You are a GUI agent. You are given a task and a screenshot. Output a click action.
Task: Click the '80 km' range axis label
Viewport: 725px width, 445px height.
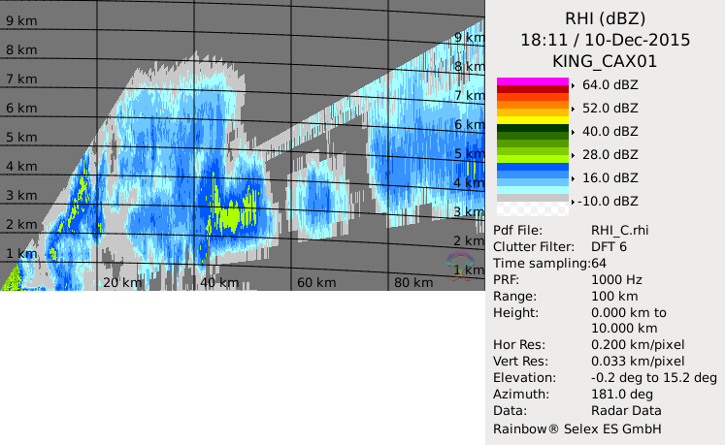point(413,282)
